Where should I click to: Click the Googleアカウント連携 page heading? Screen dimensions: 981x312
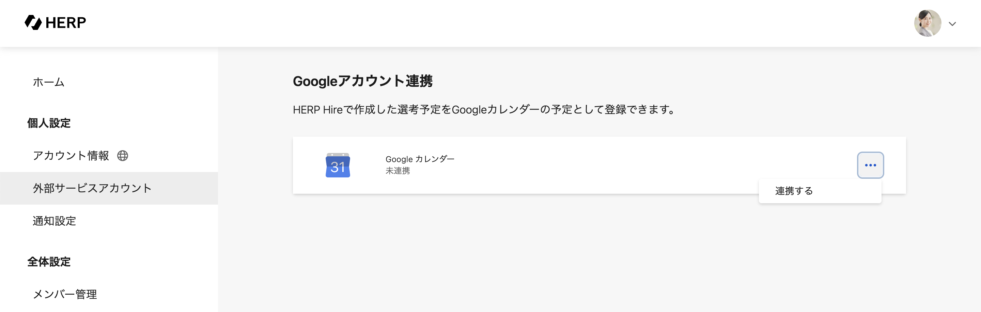coord(362,81)
